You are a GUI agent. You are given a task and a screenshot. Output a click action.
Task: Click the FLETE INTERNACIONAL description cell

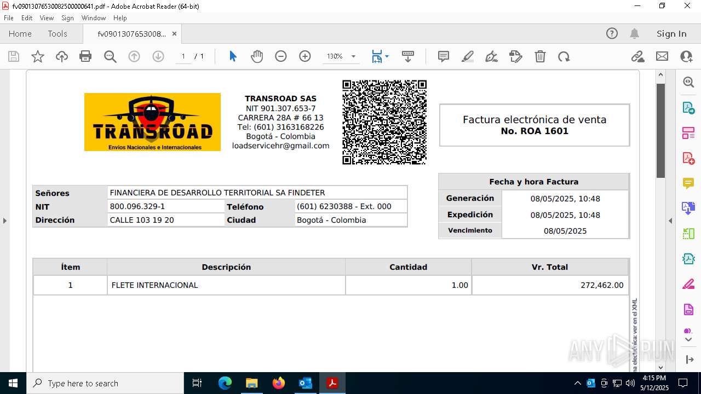[x=226, y=285]
